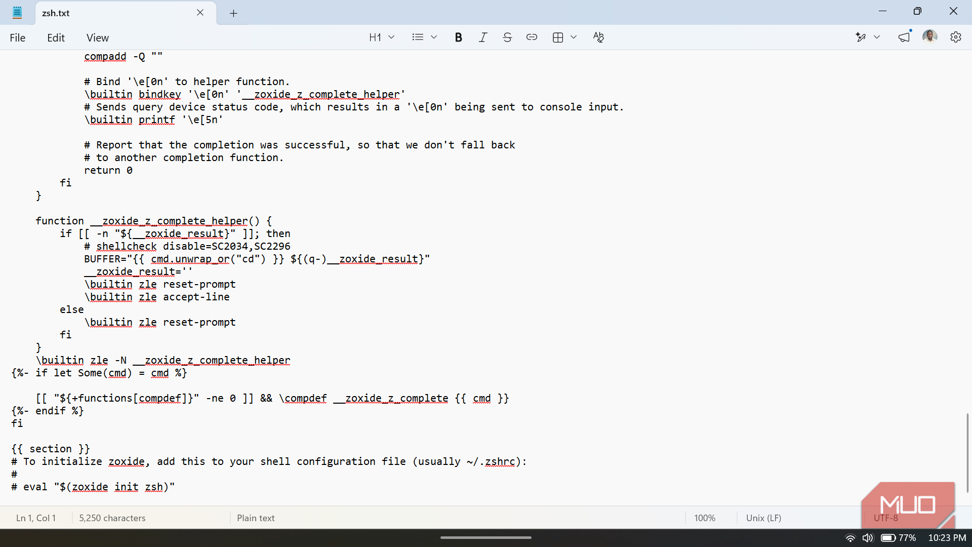Image resolution: width=972 pixels, height=547 pixels.
Task: Click the text '{%- if let Some(cmd) = cmd %}'
Action: pos(99,373)
